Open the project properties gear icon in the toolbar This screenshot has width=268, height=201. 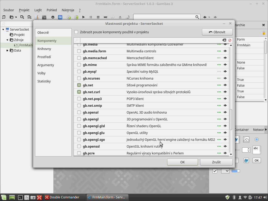[53, 17]
